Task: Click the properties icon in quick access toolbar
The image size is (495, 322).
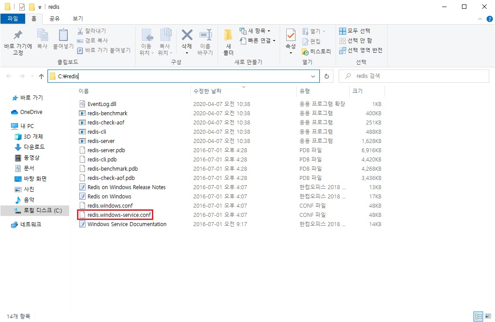Action: pyautogui.click(x=22, y=7)
